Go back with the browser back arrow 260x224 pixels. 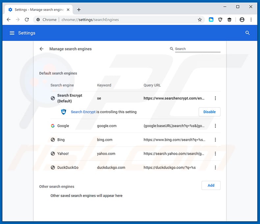pos(9,19)
